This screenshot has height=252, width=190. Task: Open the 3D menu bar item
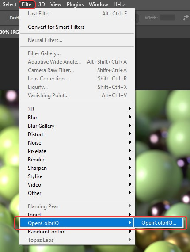42,4
